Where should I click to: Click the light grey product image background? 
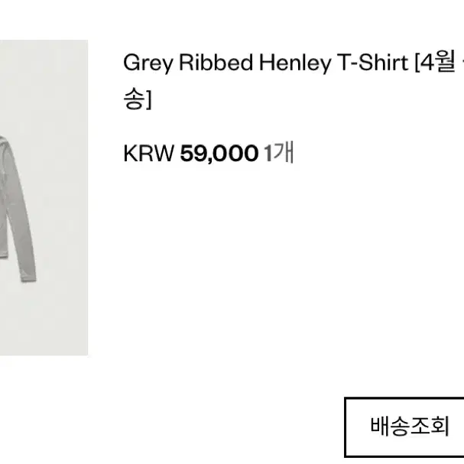coord(59,310)
